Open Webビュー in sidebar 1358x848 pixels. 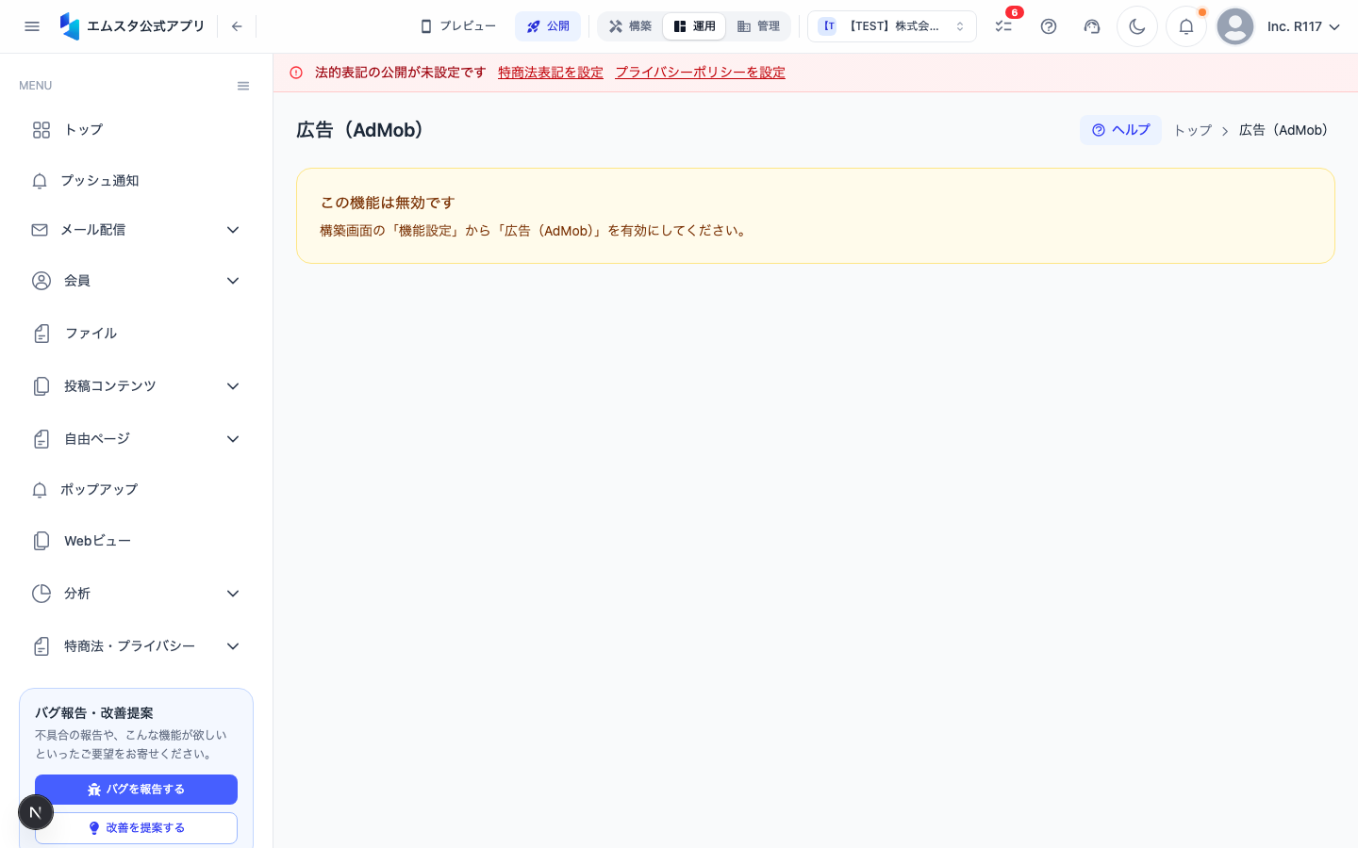click(x=136, y=541)
